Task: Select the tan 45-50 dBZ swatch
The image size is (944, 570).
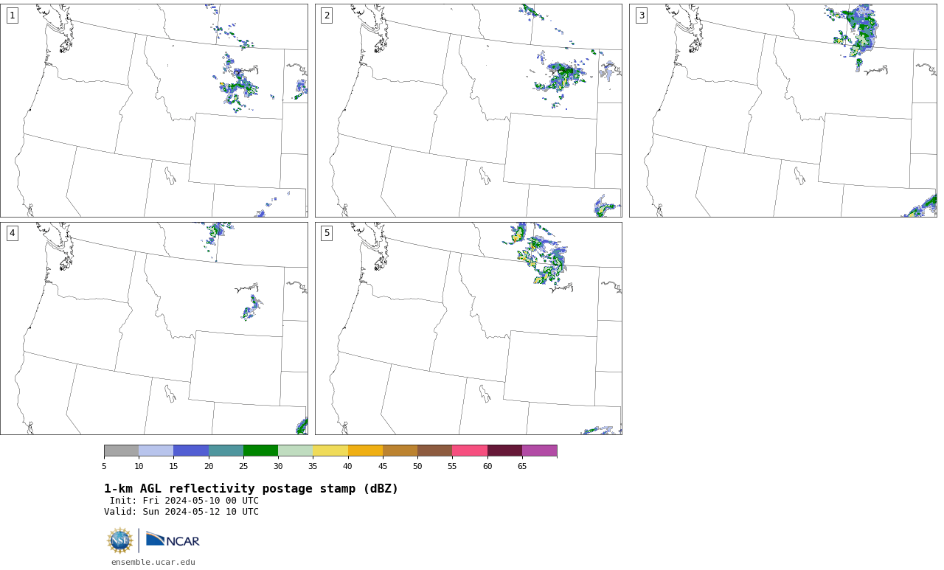Action: [400, 451]
